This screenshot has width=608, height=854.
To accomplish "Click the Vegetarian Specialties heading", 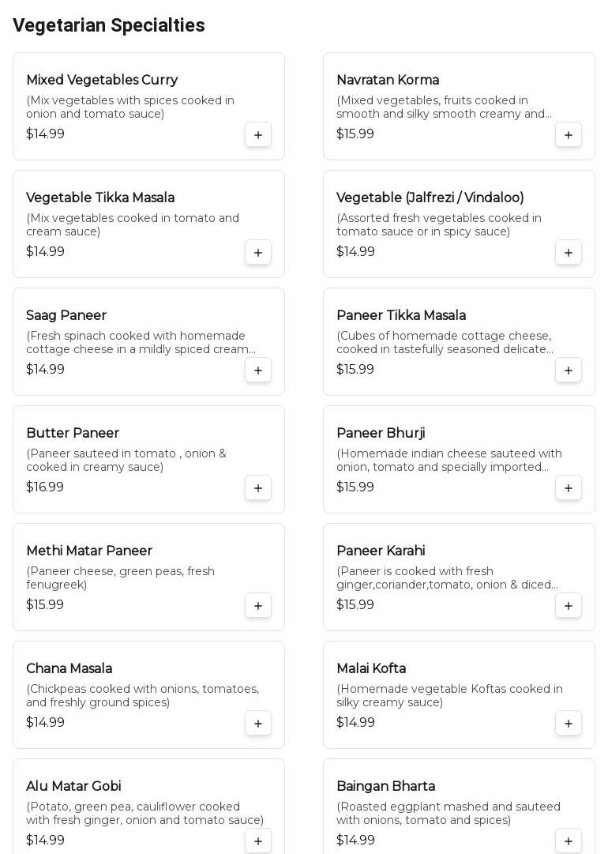I will (x=109, y=25).
